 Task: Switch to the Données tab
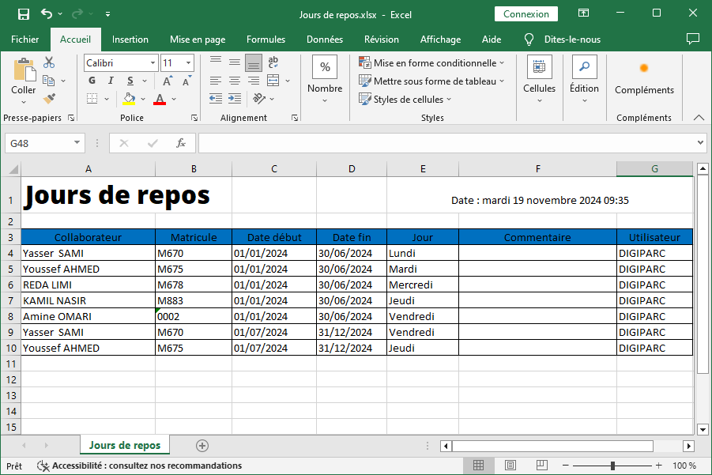325,40
